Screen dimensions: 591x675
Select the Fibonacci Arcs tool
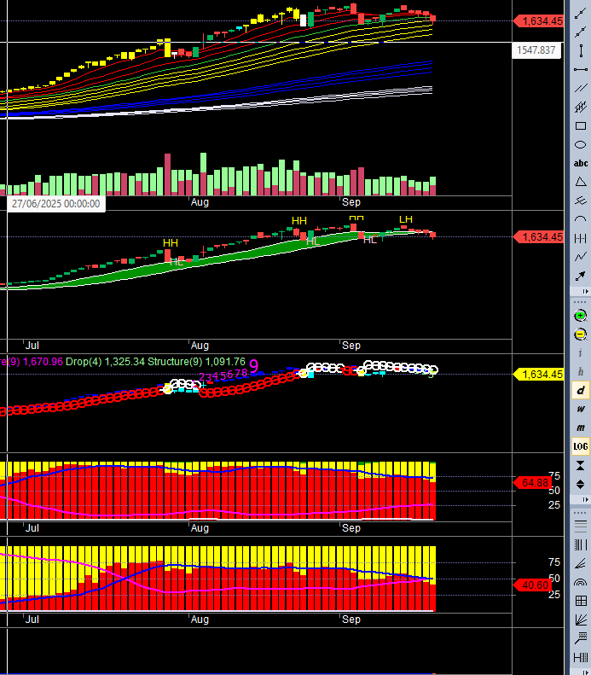(x=580, y=582)
